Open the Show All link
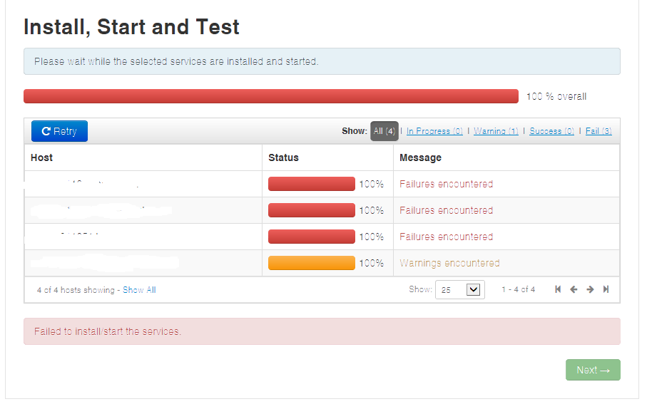Screen dimensions: 647x414 (141, 289)
